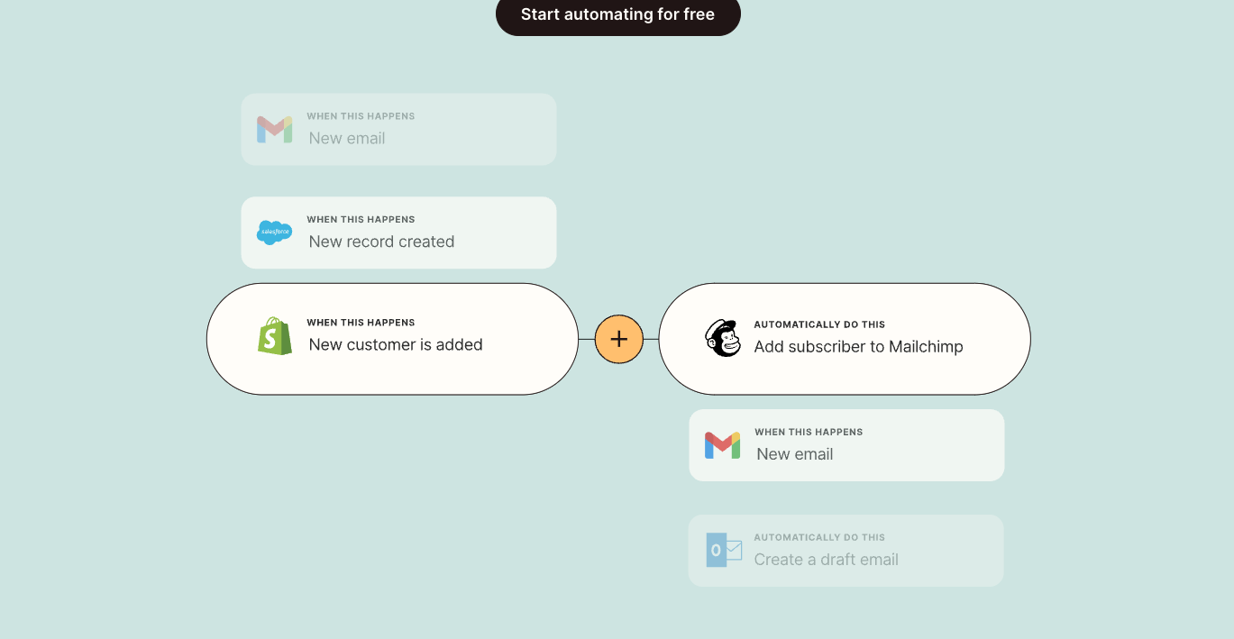Click "WHEN THIS HAPPENS" label on the lower Gmail card
The image size is (1234, 639).
pyautogui.click(x=809, y=432)
